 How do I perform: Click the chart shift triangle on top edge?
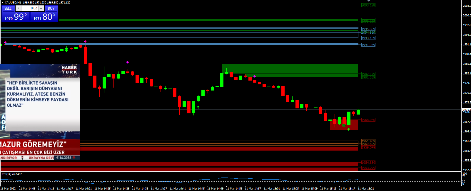[x=369, y=1]
